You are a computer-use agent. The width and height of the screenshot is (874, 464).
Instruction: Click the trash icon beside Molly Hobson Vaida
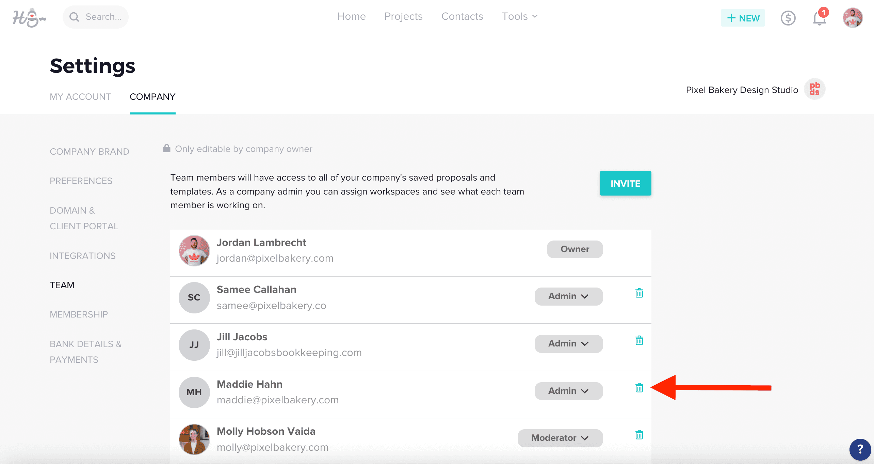639,435
